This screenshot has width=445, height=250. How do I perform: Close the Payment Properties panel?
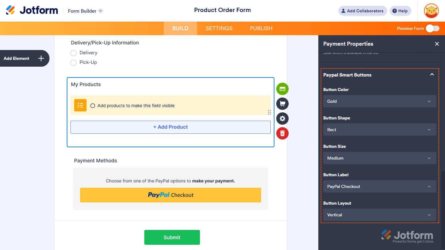point(437,44)
